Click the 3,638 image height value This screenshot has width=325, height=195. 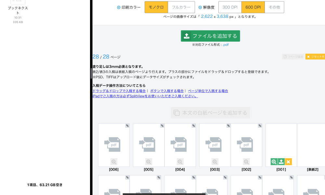coord(223,16)
